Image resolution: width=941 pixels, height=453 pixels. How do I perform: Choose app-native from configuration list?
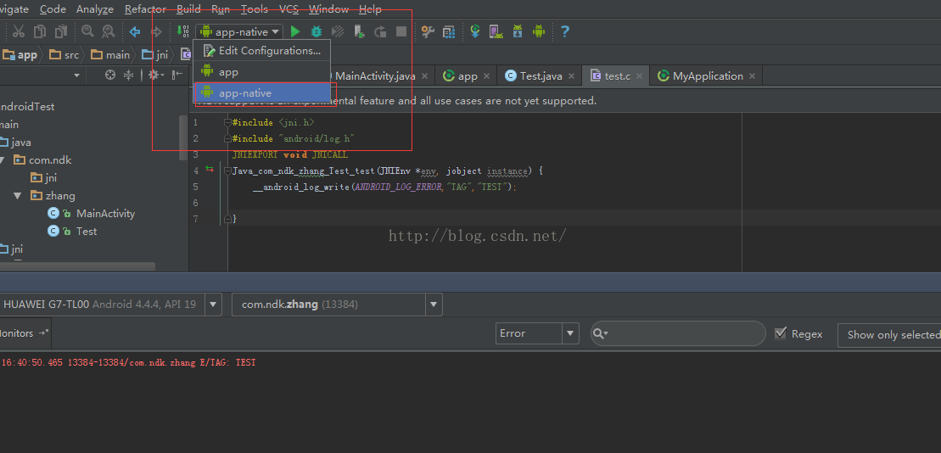tap(245, 92)
